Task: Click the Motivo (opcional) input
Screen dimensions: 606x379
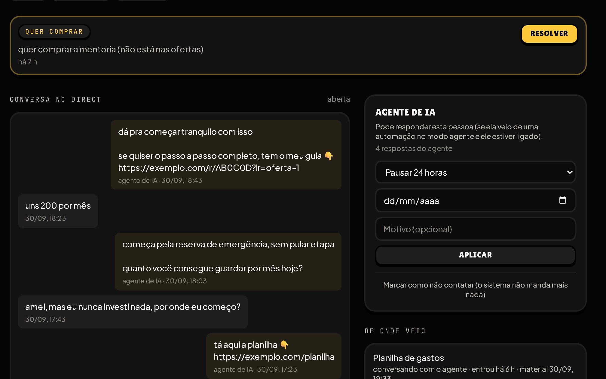Action: pos(475,229)
